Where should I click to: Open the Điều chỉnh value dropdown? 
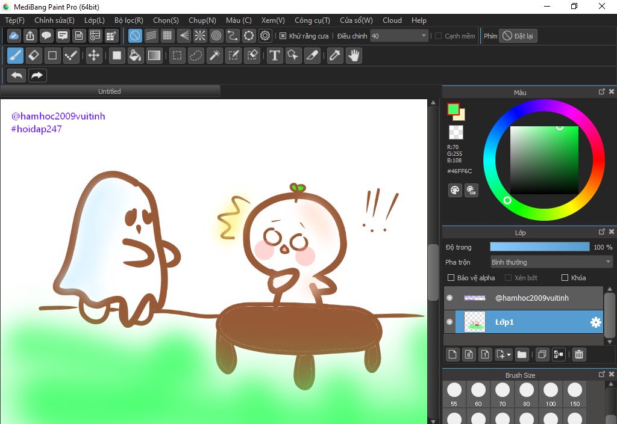[399, 35]
